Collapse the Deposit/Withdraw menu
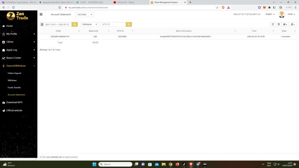This screenshot has height=168, width=299. tap(19, 66)
